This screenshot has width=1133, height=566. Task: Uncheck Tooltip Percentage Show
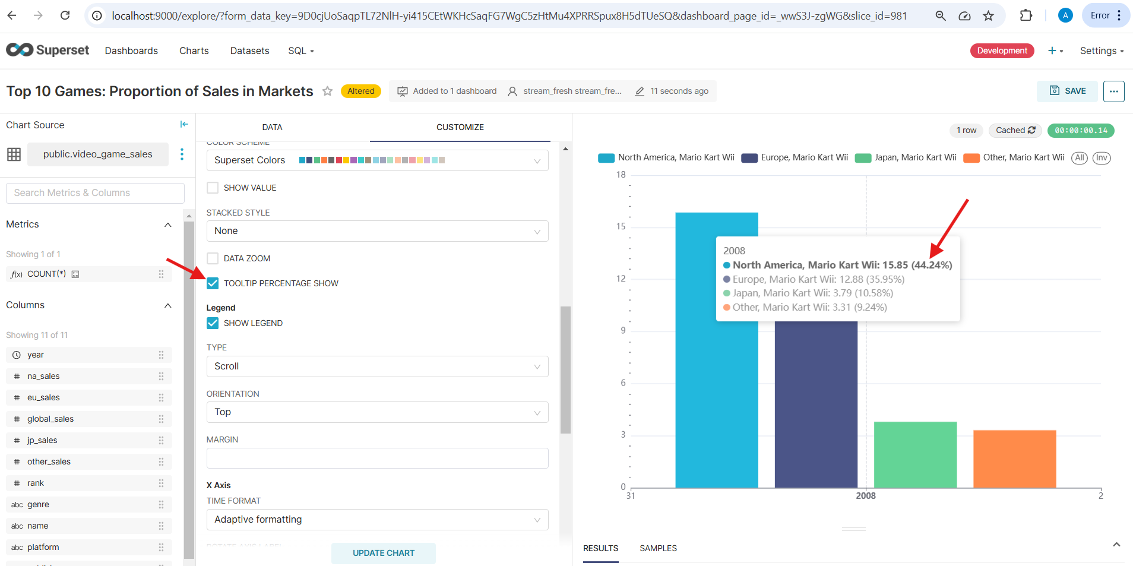(213, 283)
